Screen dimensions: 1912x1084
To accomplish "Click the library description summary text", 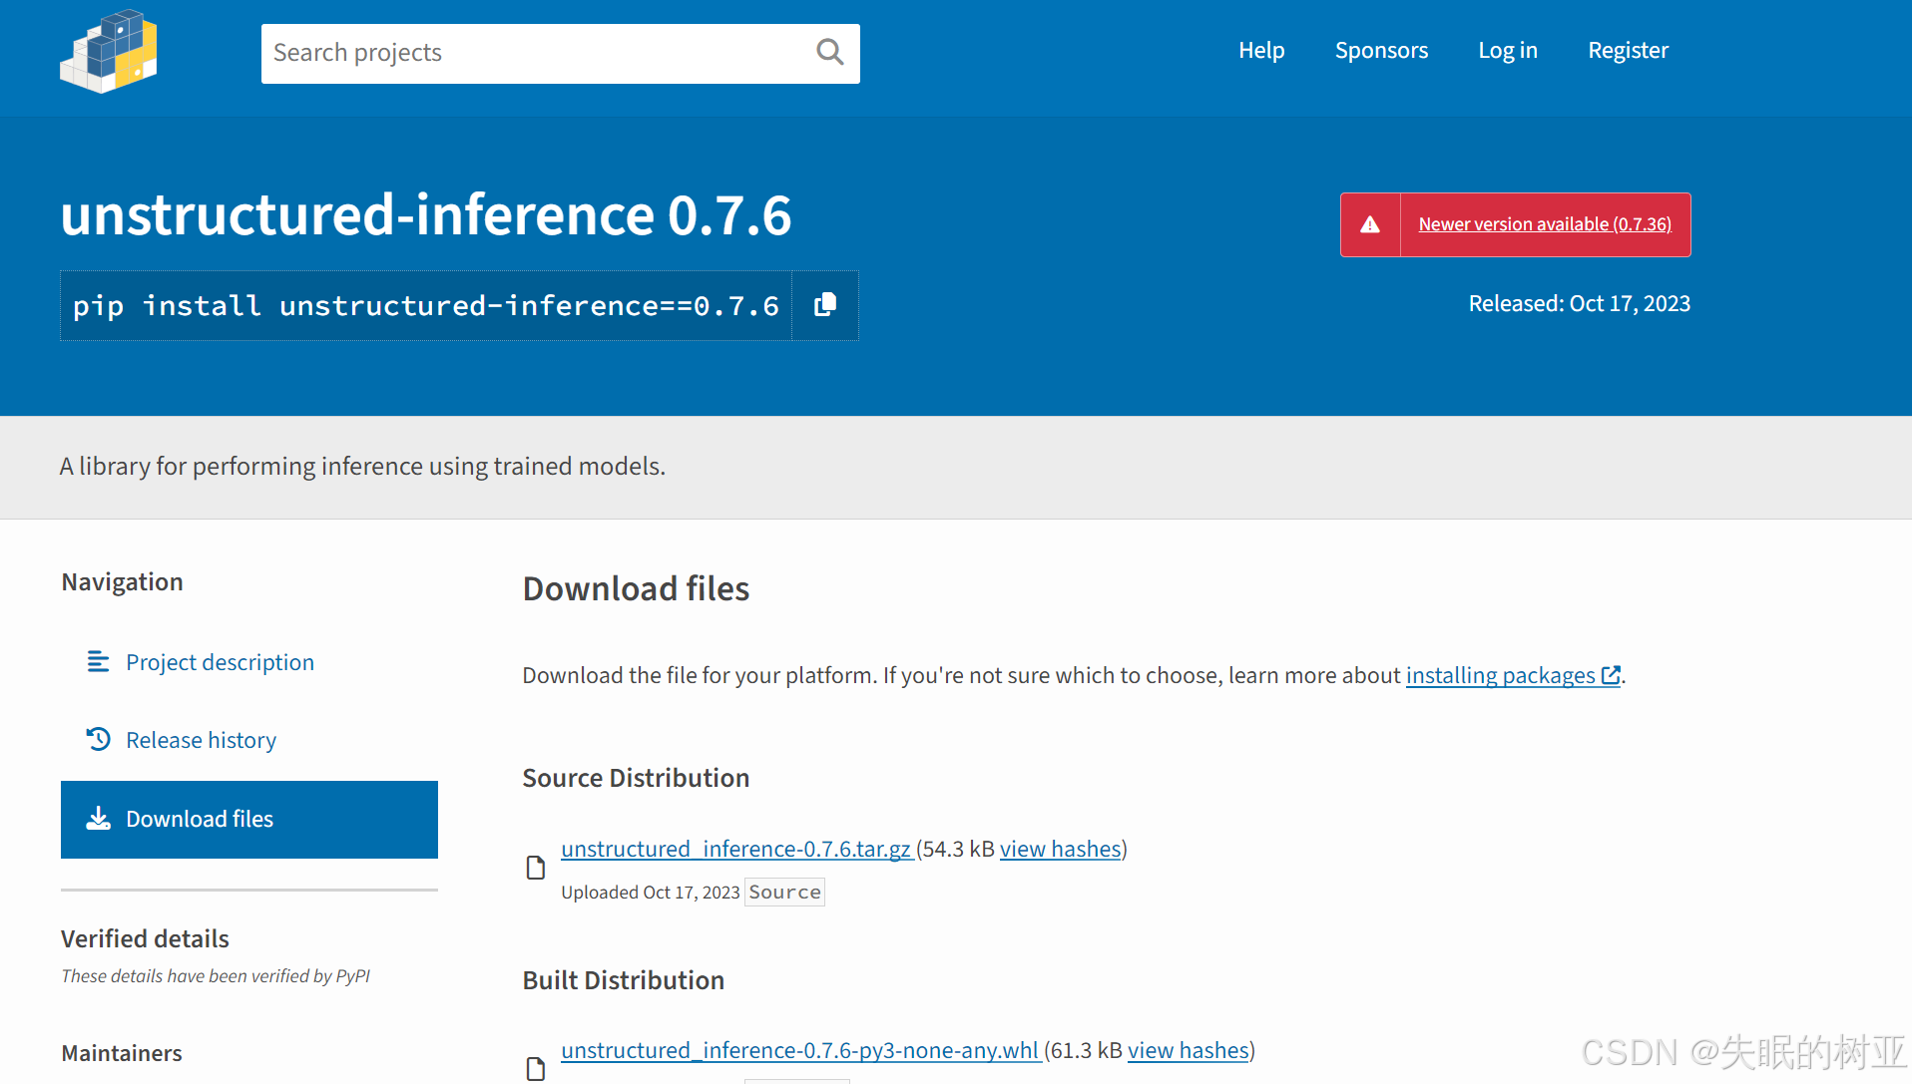I will click(362, 466).
